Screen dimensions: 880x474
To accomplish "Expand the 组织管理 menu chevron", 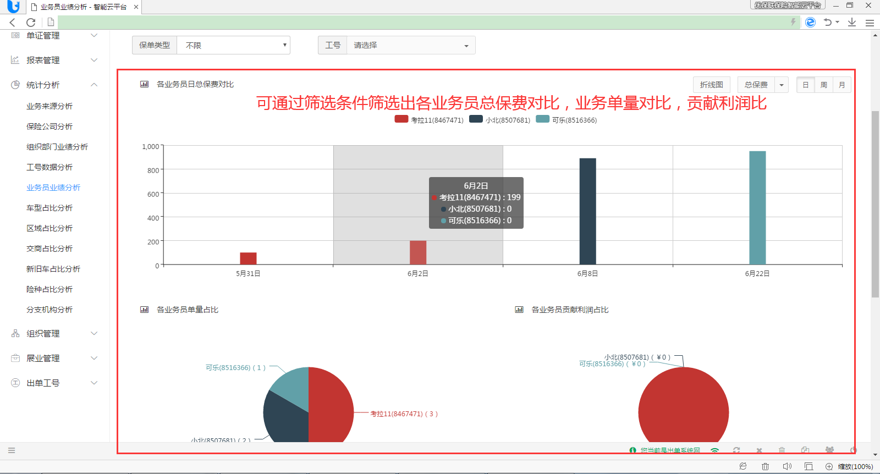I will (x=94, y=333).
